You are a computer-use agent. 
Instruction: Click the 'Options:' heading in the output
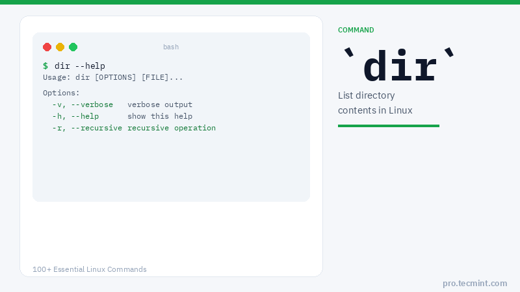coord(61,93)
